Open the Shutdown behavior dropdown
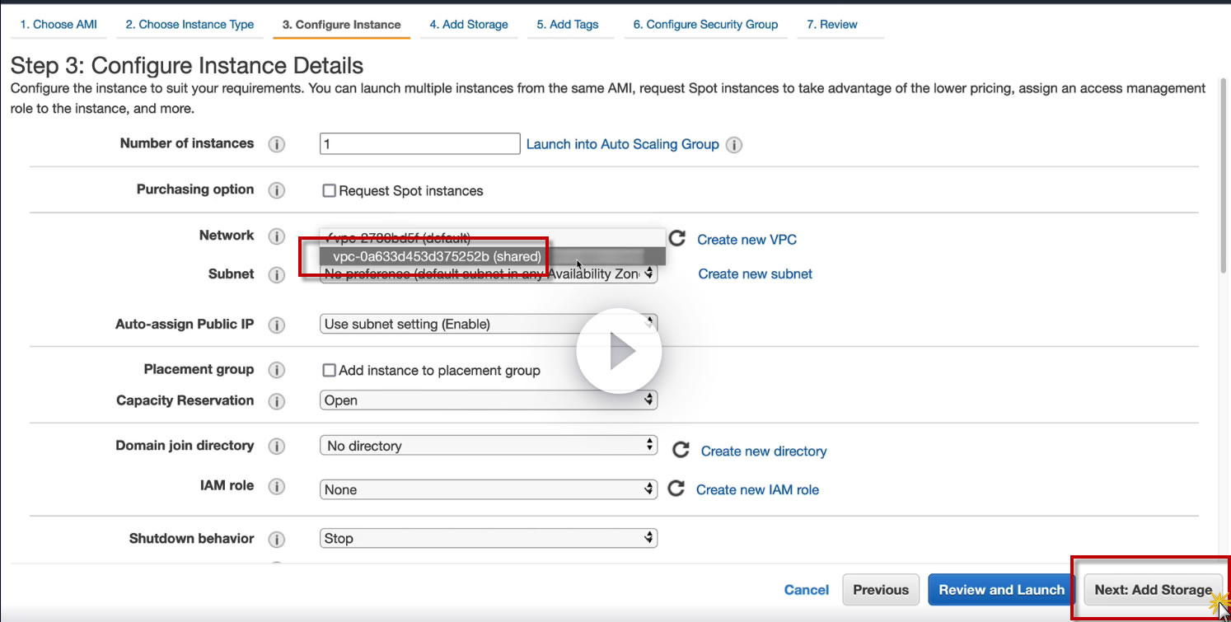 [x=488, y=539]
